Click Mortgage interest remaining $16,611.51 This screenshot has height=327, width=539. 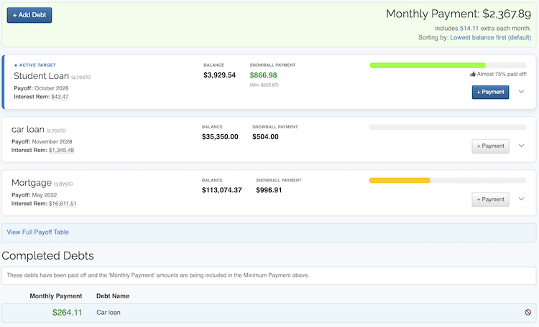pyautogui.click(x=63, y=204)
